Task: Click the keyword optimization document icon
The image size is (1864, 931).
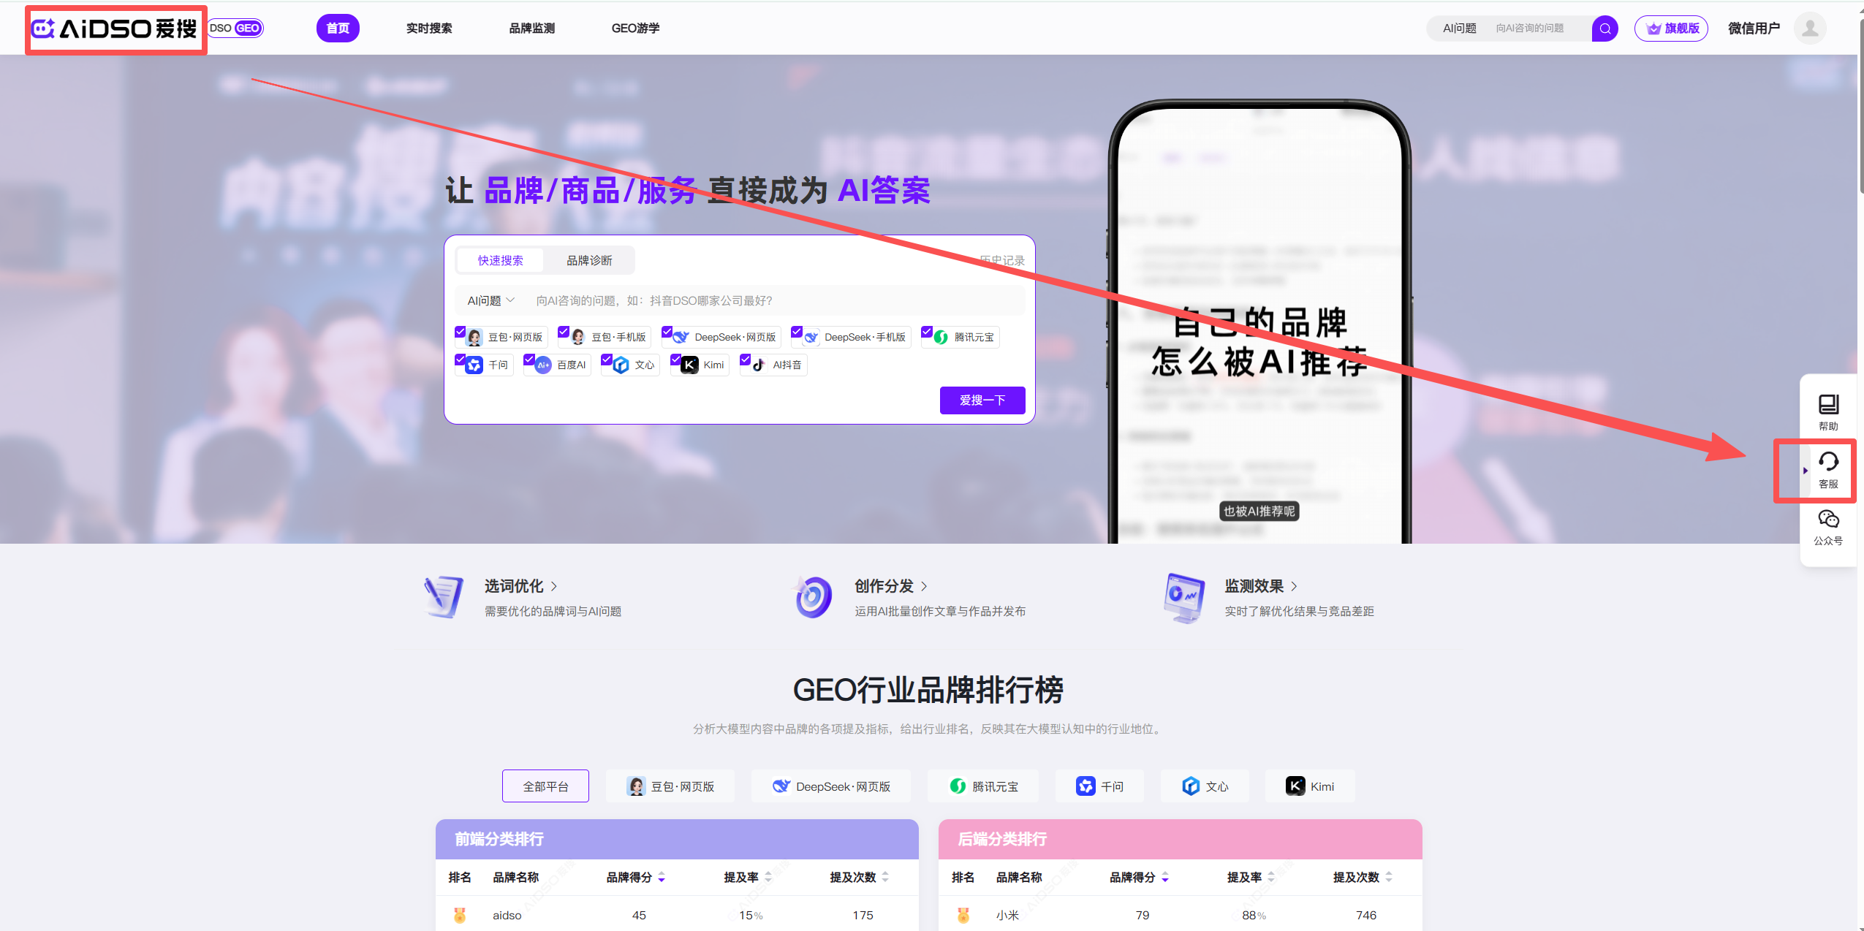Action: pos(444,597)
